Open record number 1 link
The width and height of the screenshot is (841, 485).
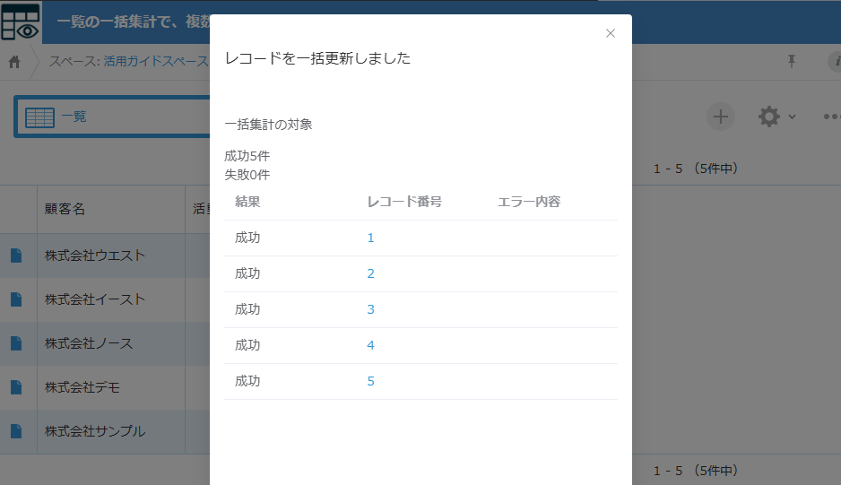pyautogui.click(x=370, y=238)
